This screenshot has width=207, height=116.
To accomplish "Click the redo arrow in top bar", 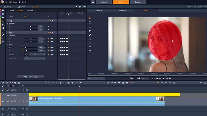I will (25, 2).
